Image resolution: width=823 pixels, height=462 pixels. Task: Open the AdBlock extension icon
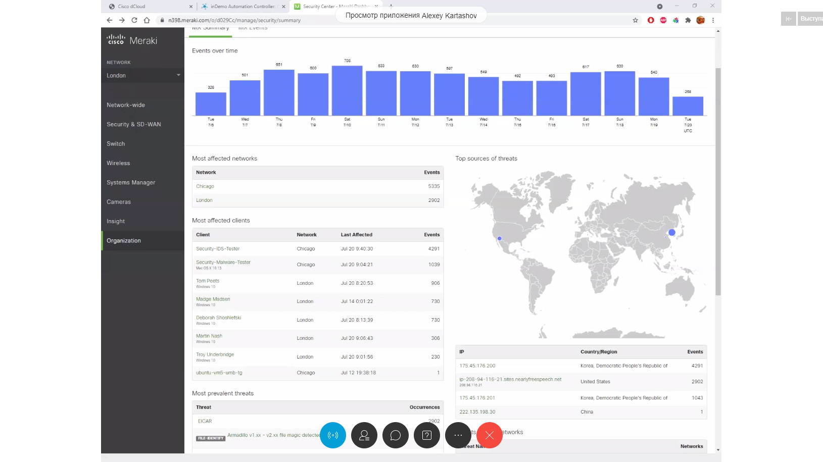tap(663, 20)
